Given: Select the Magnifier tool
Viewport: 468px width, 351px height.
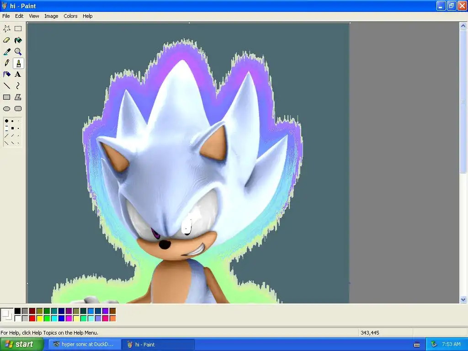Looking at the screenshot, I should coord(18,52).
